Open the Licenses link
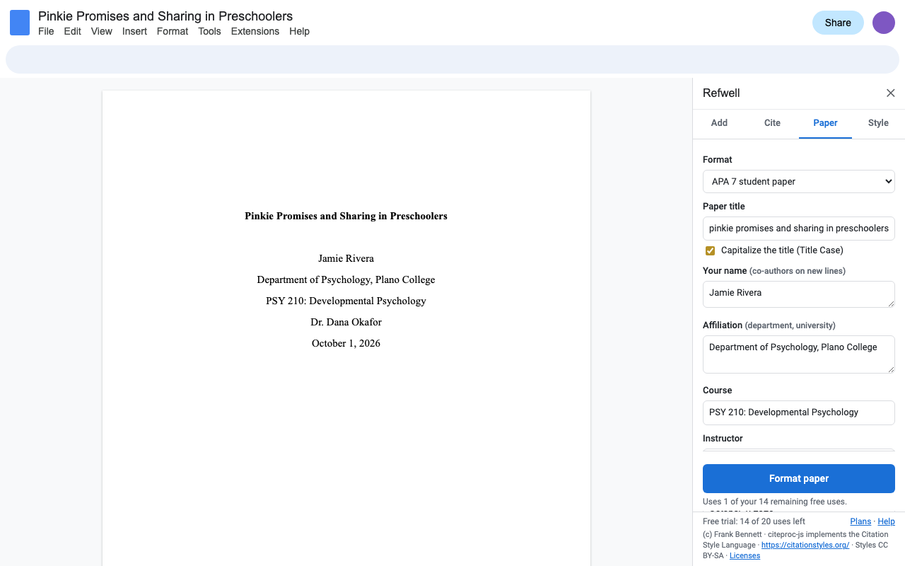Screen dimensions: 905x566 pyautogui.click(x=745, y=556)
